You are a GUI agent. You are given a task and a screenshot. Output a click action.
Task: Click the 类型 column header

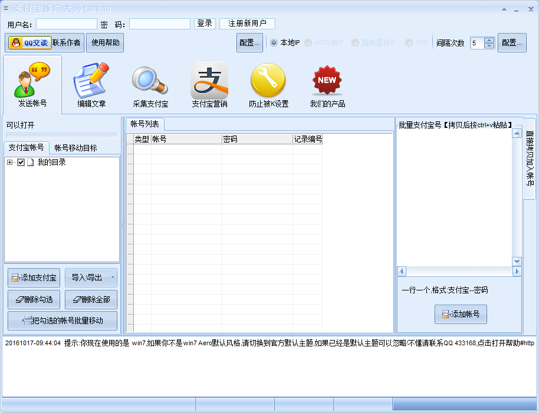pos(142,139)
